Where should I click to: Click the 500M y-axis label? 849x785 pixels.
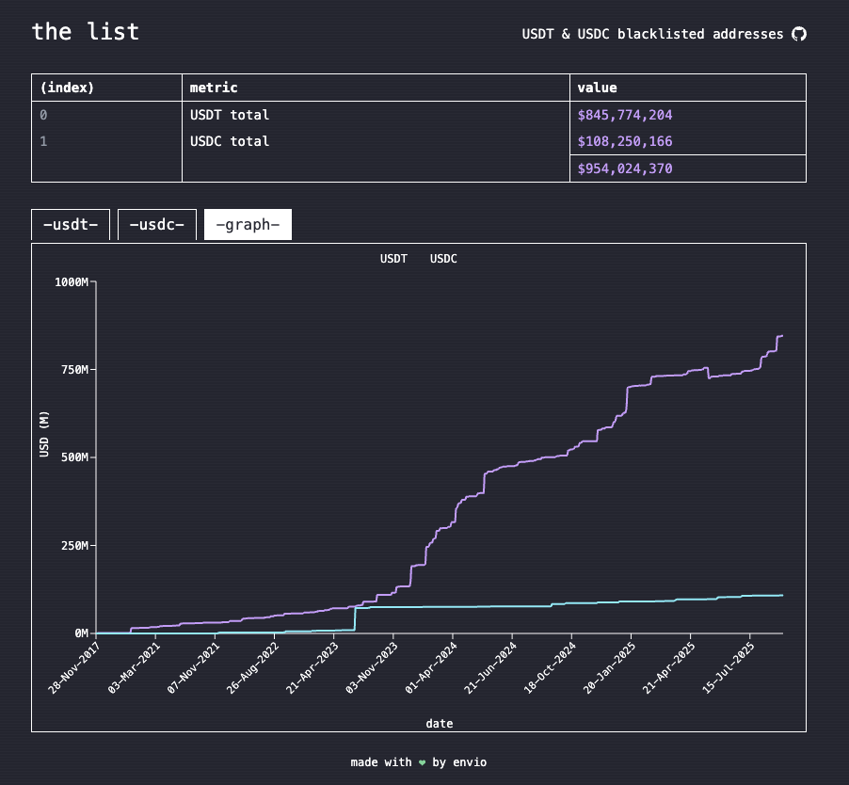(x=74, y=457)
